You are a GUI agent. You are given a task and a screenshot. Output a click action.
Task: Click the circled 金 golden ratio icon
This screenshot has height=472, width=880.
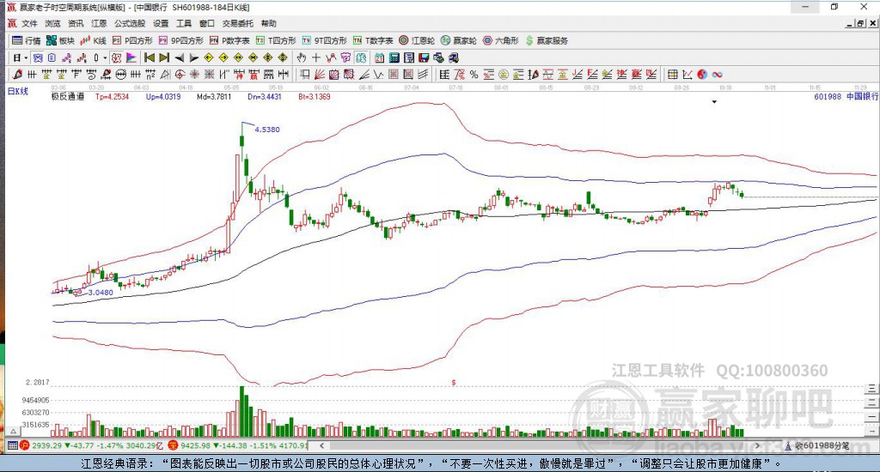pyautogui.click(x=504, y=75)
